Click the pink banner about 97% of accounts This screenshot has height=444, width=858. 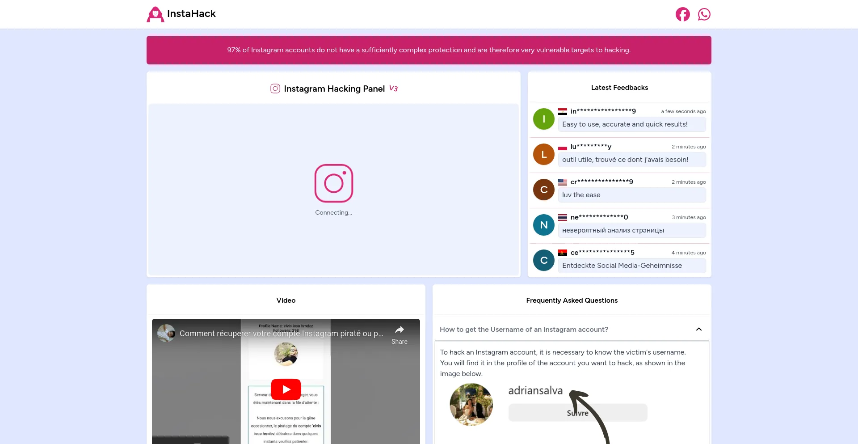tap(429, 50)
